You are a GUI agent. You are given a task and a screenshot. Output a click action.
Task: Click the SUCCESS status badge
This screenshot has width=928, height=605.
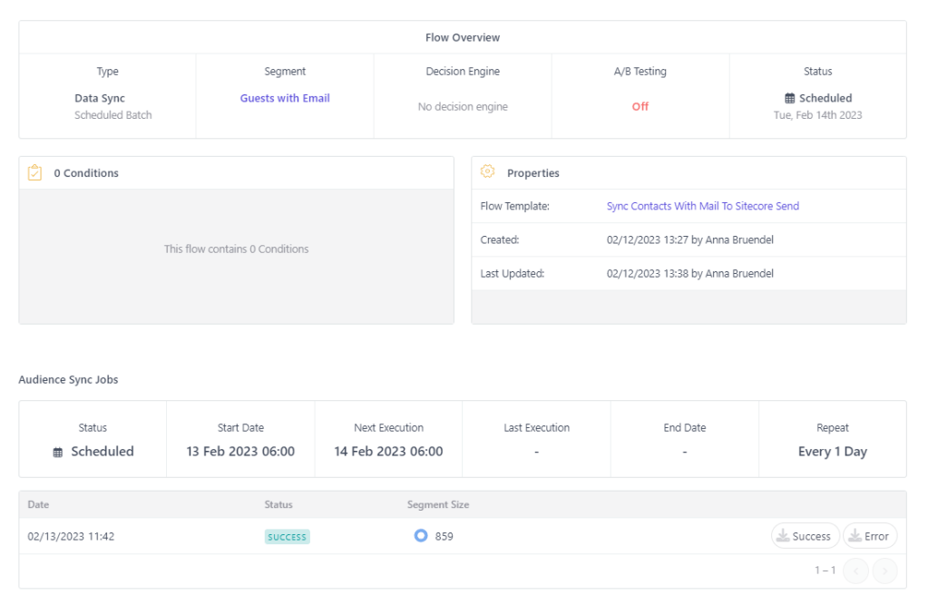[287, 537]
